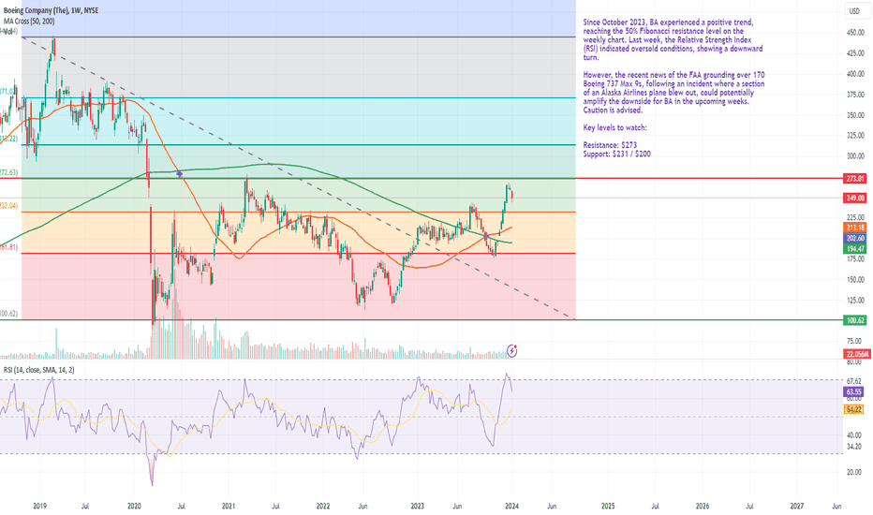The height and width of the screenshot is (515, 873).
Task: Click the orange 213.18 MA value label
Action: coord(855,228)
